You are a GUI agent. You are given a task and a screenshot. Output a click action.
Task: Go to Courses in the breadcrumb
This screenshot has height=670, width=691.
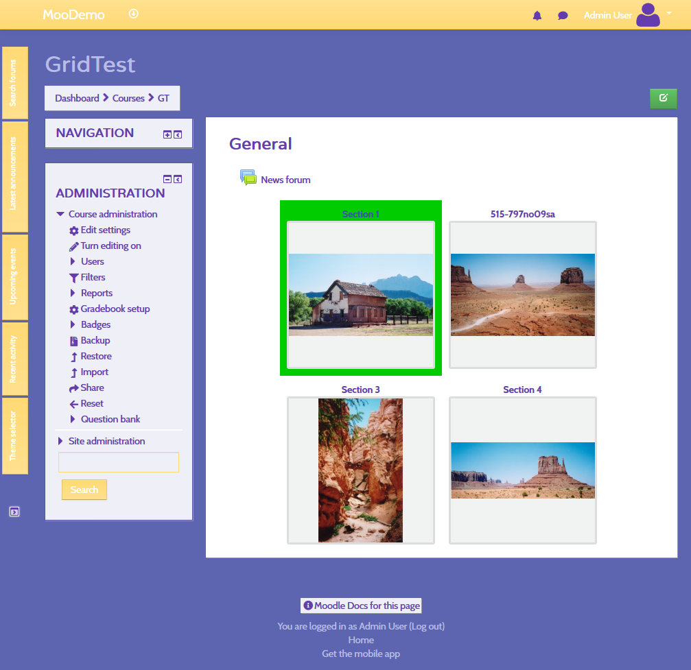pos(128,98)
